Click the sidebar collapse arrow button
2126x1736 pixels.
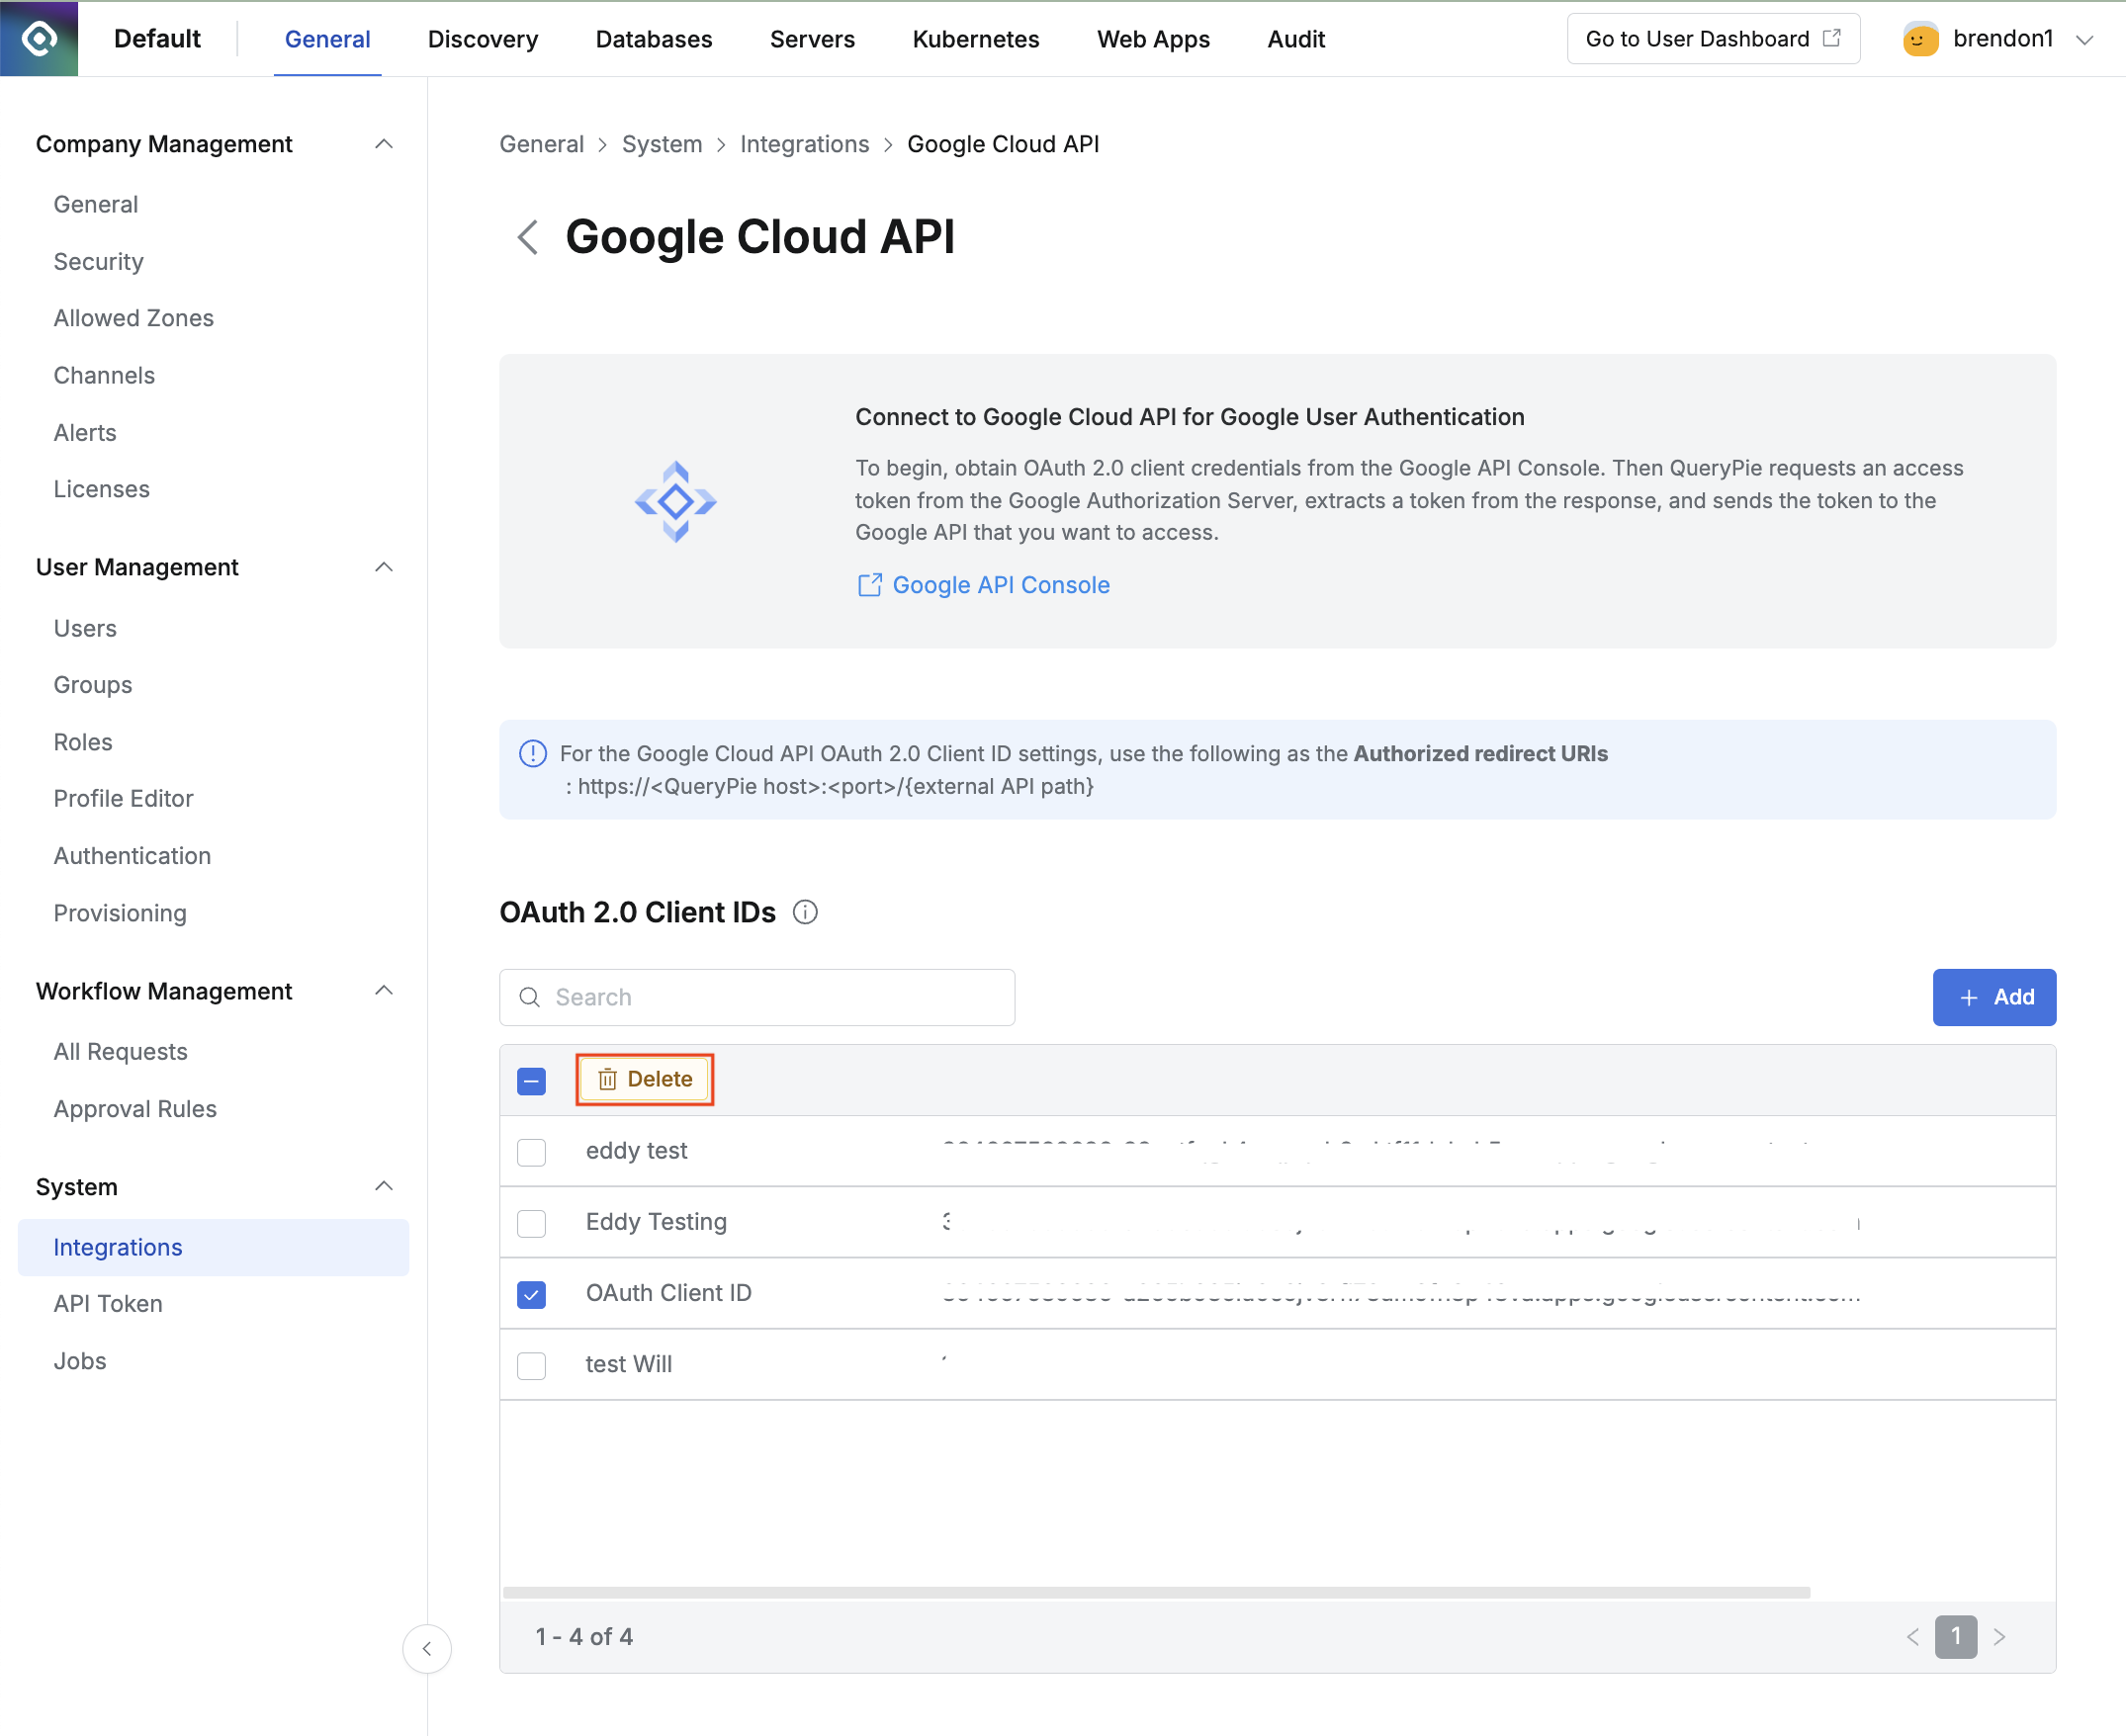click(x=427, y=1649)
